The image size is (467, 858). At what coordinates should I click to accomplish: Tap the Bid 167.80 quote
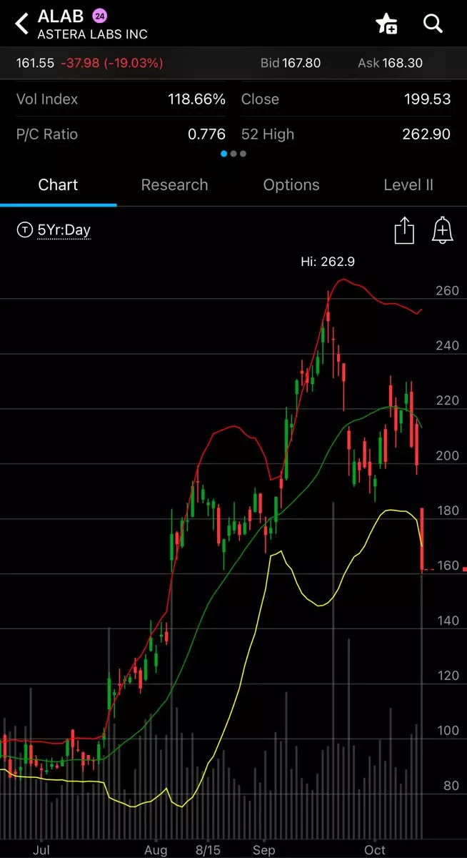pos(291,63)
